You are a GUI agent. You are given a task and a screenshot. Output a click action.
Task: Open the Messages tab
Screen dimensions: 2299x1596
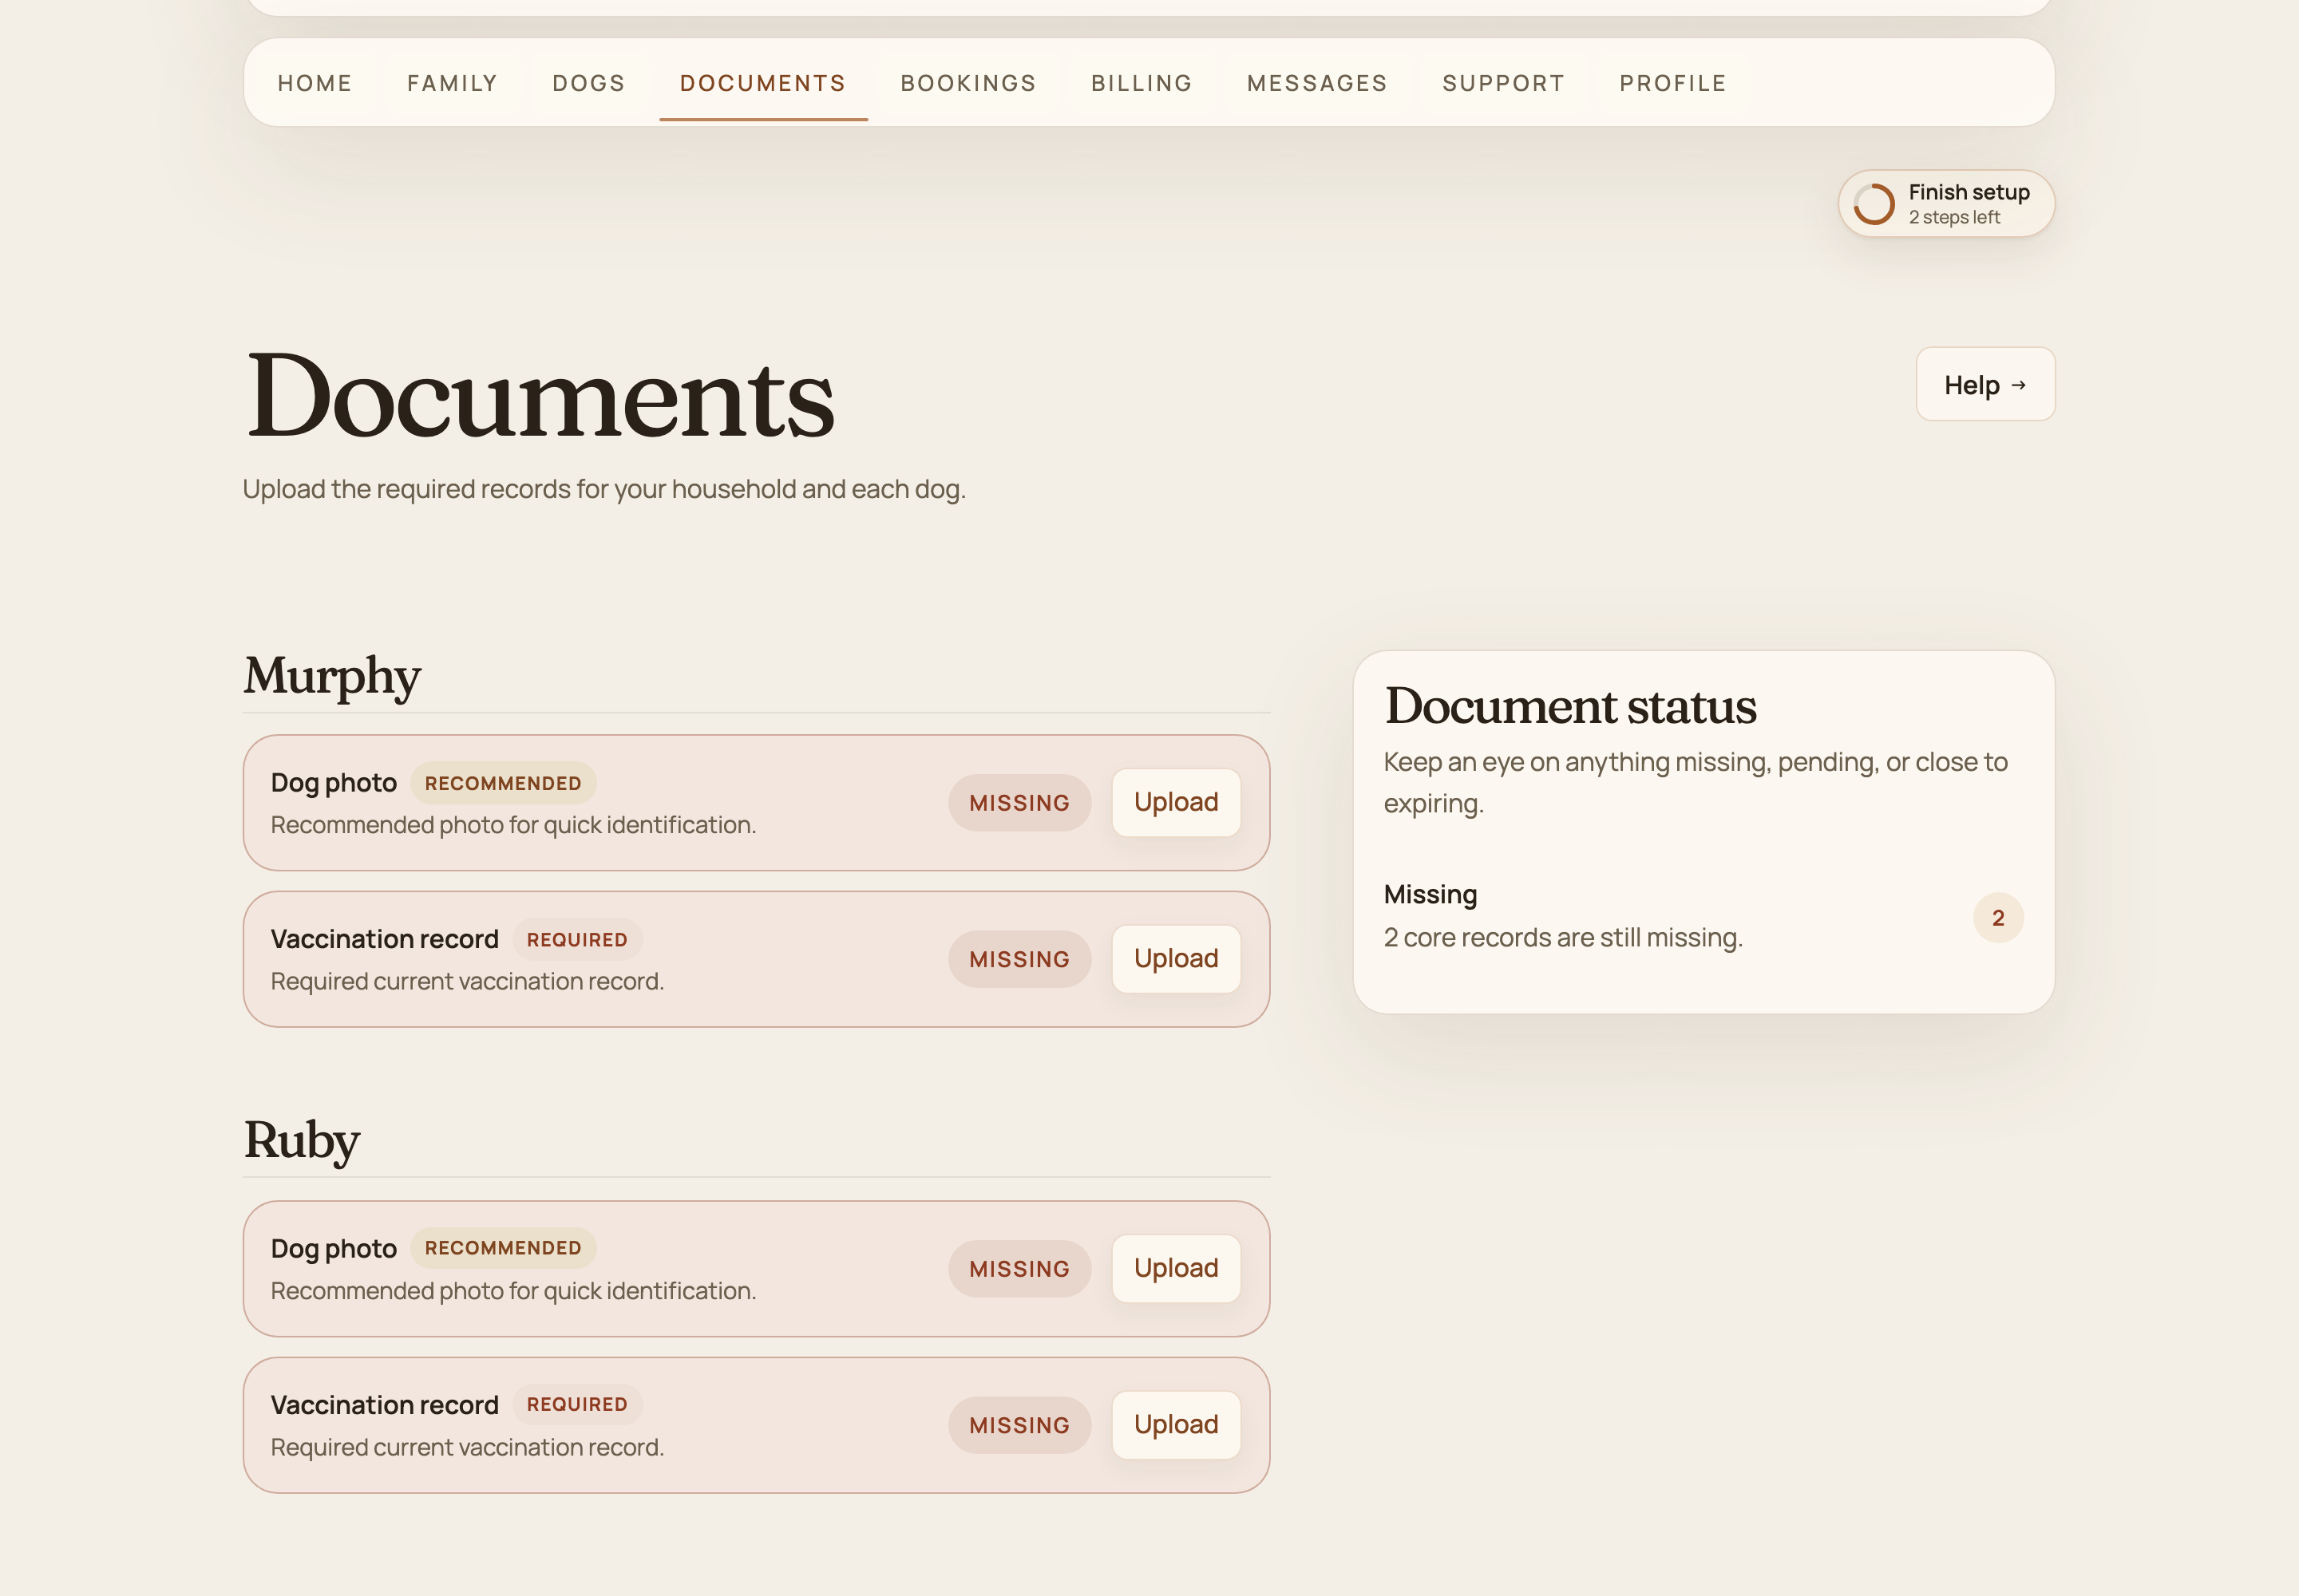1318,83
